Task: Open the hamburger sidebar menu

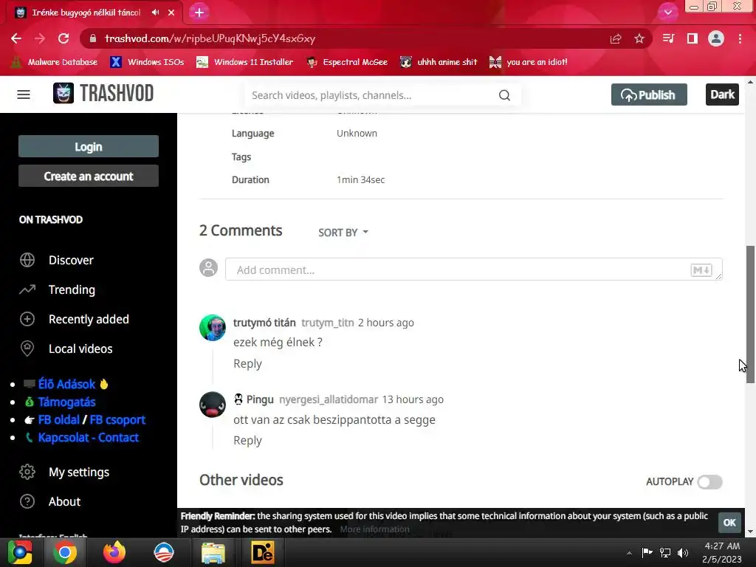Action: pos(24,94)
